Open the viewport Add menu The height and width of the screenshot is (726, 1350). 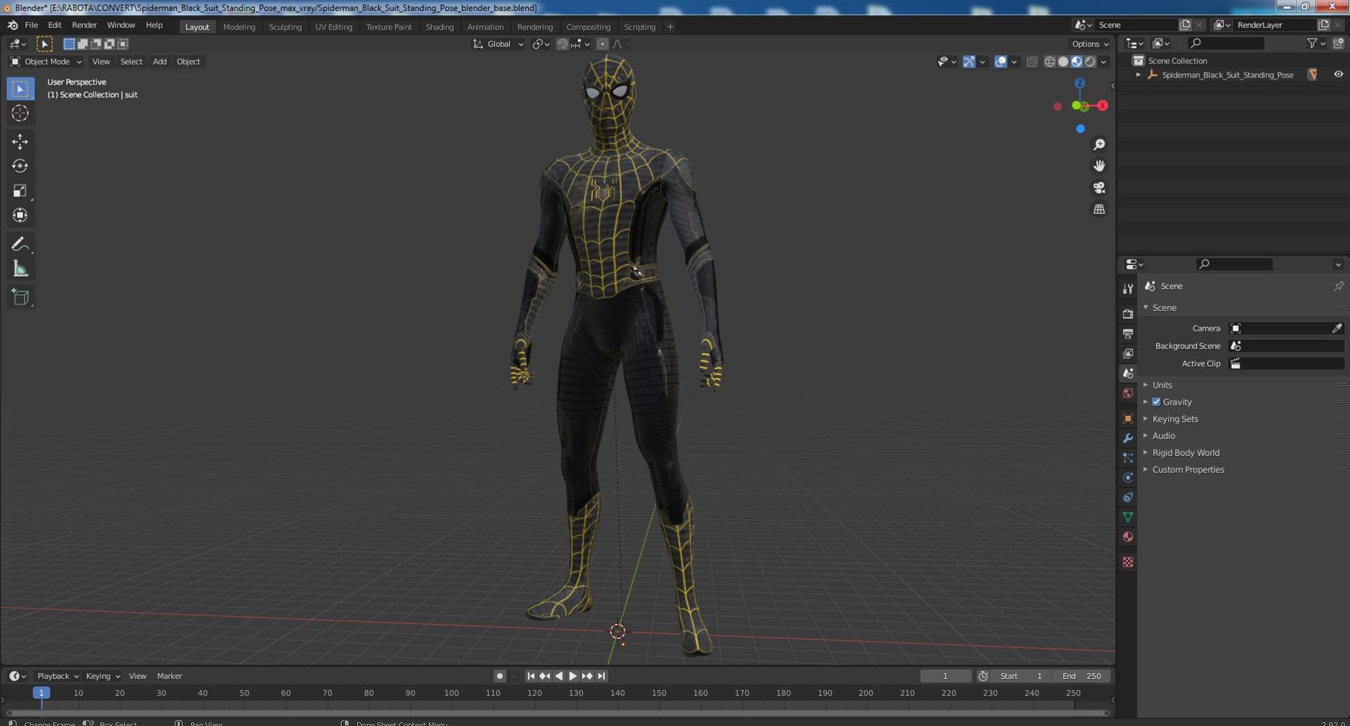(160, 62)
